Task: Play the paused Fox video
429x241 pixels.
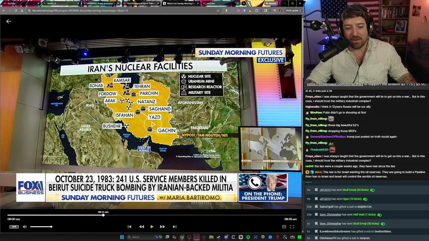Action: click(x=152, y=227)
